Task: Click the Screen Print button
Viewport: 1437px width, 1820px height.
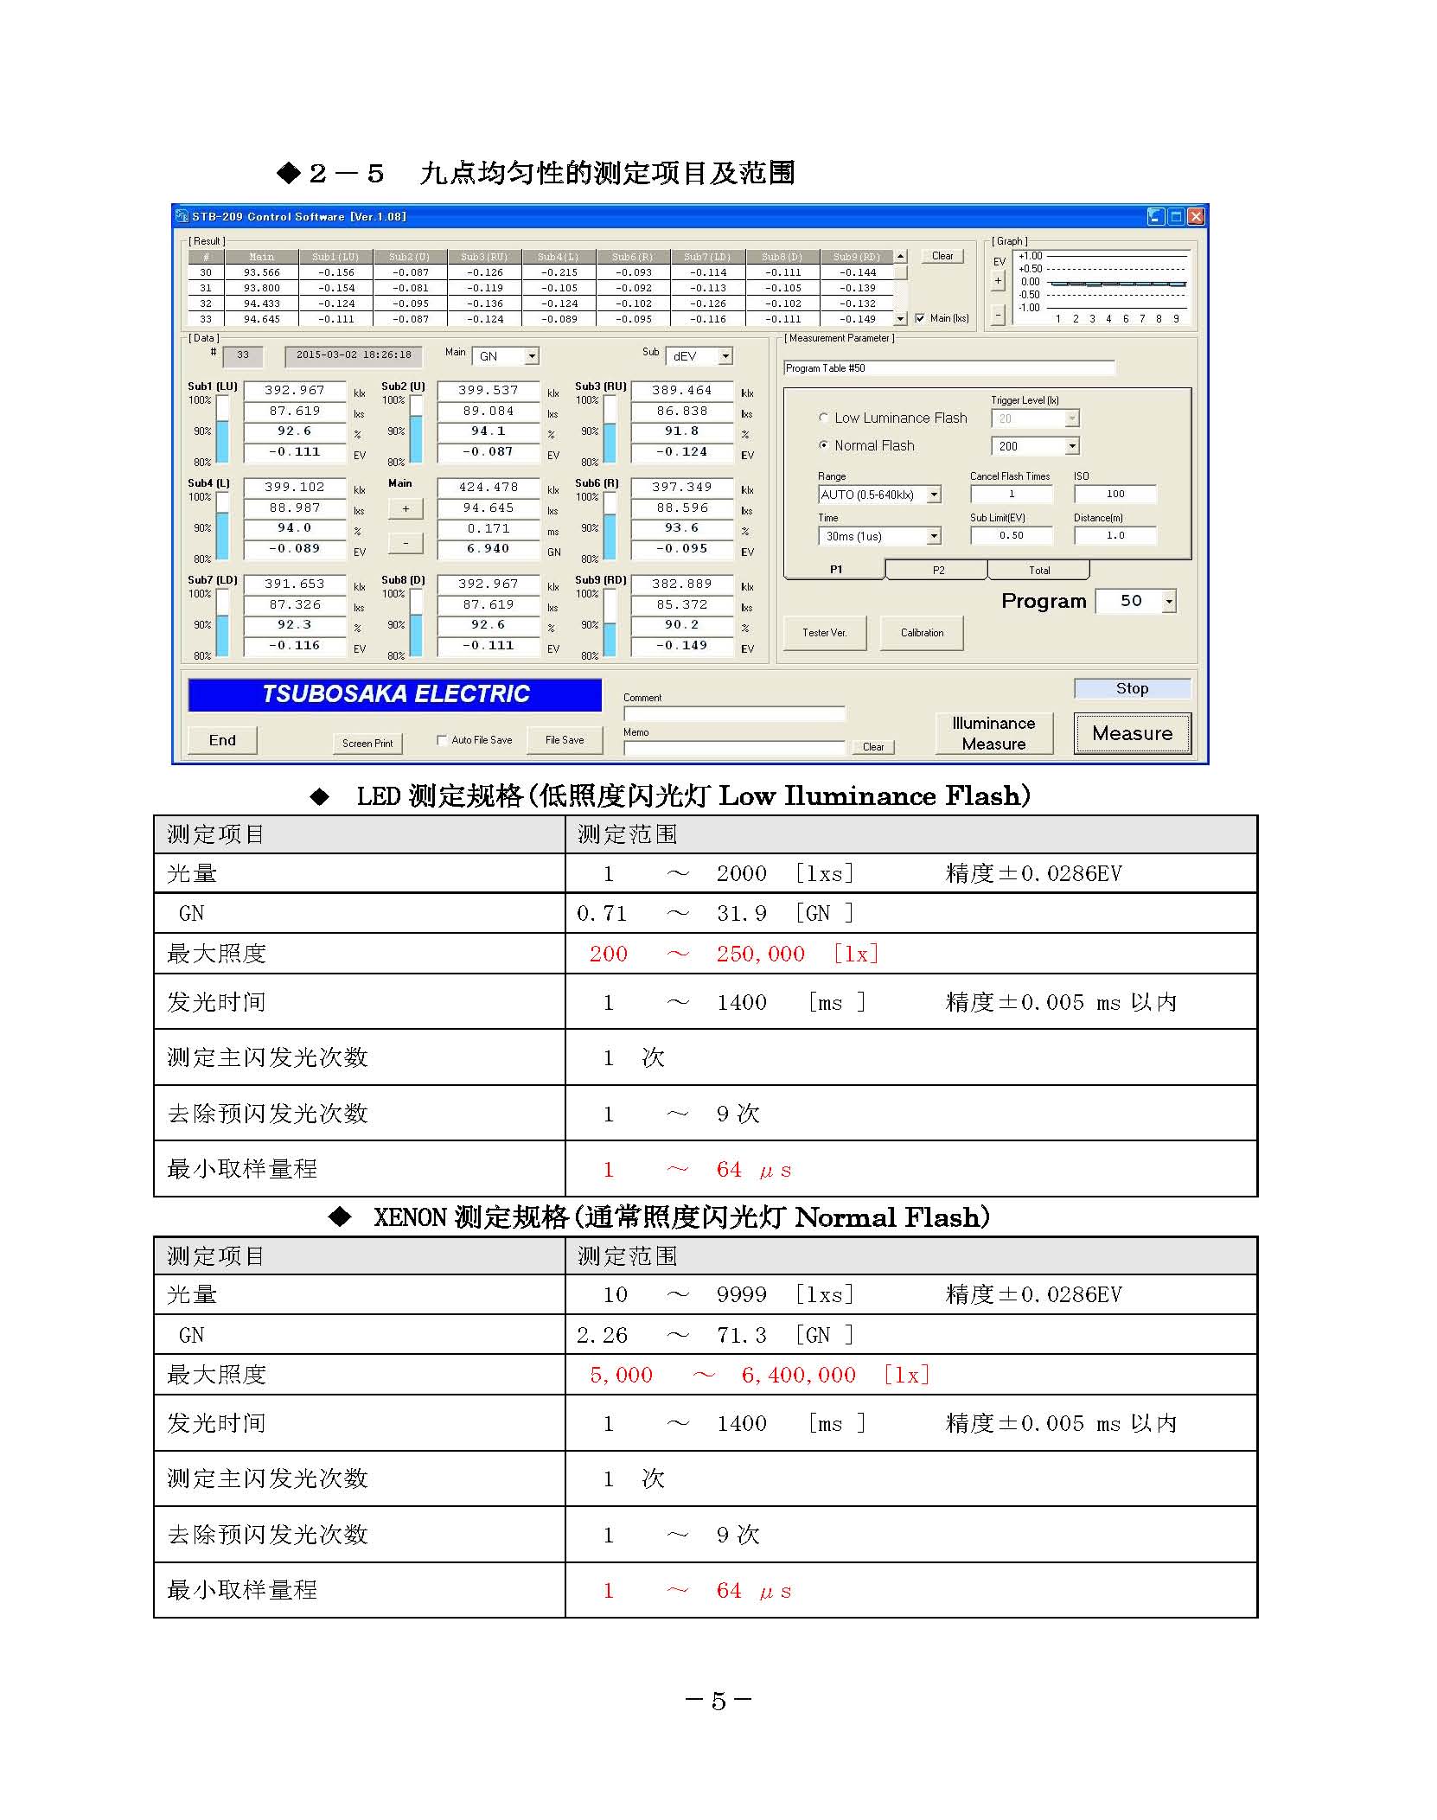Action: (367, 743)
